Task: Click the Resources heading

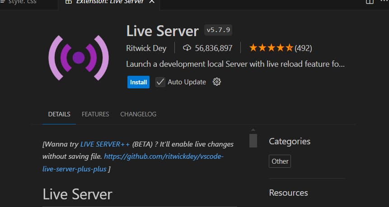Action: (288, 193)
